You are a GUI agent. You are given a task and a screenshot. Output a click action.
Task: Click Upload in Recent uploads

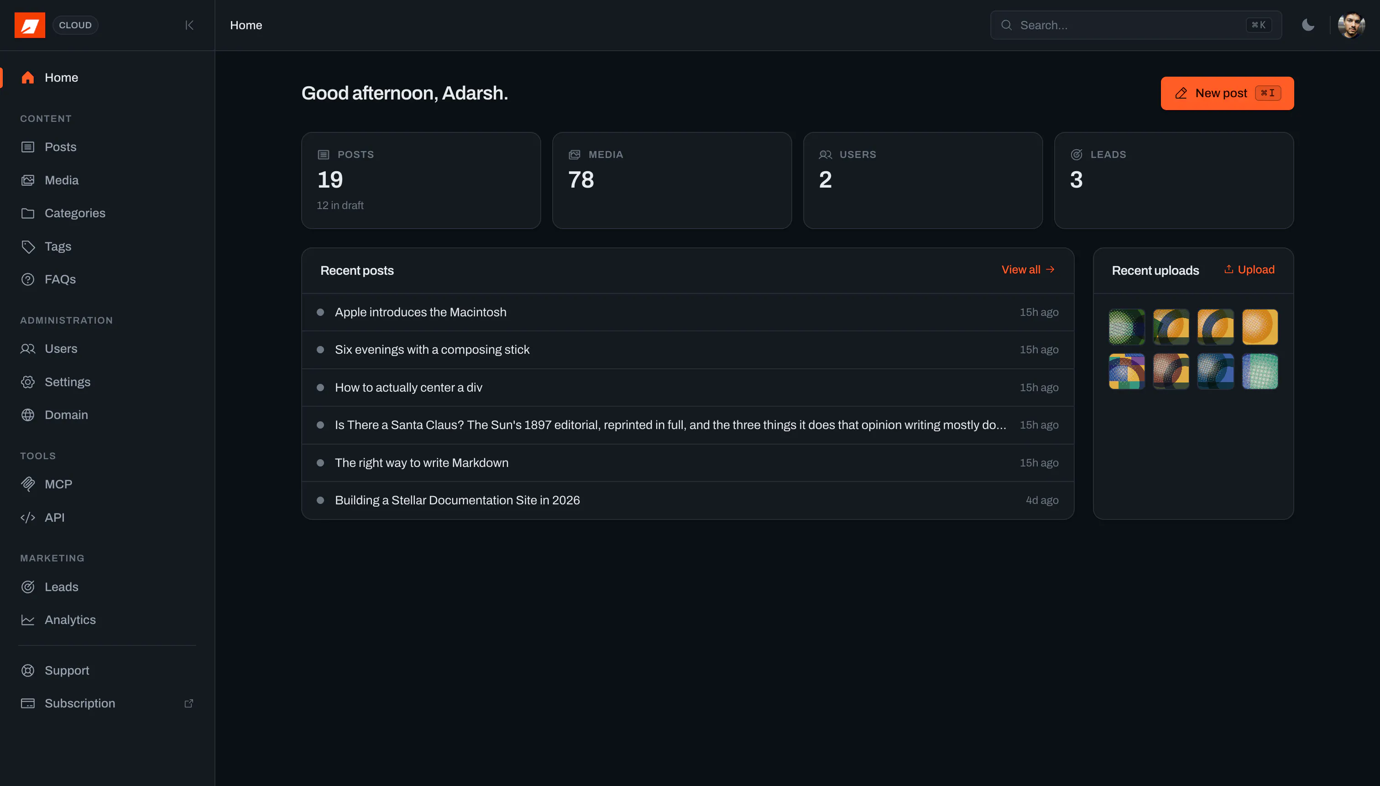coord(1249,270)
